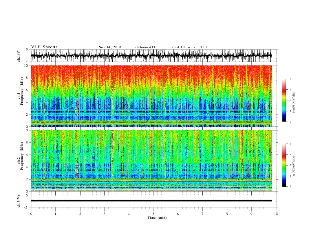Click the log(PSD) label beside ch.2 color bar
Viewport: 311px width, 240px height.
click(x=294, y=167)
